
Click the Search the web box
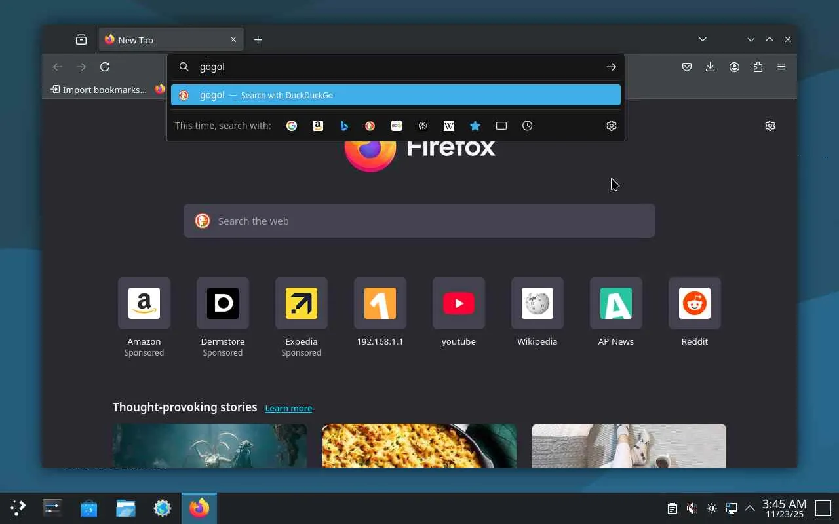[419, 221]
